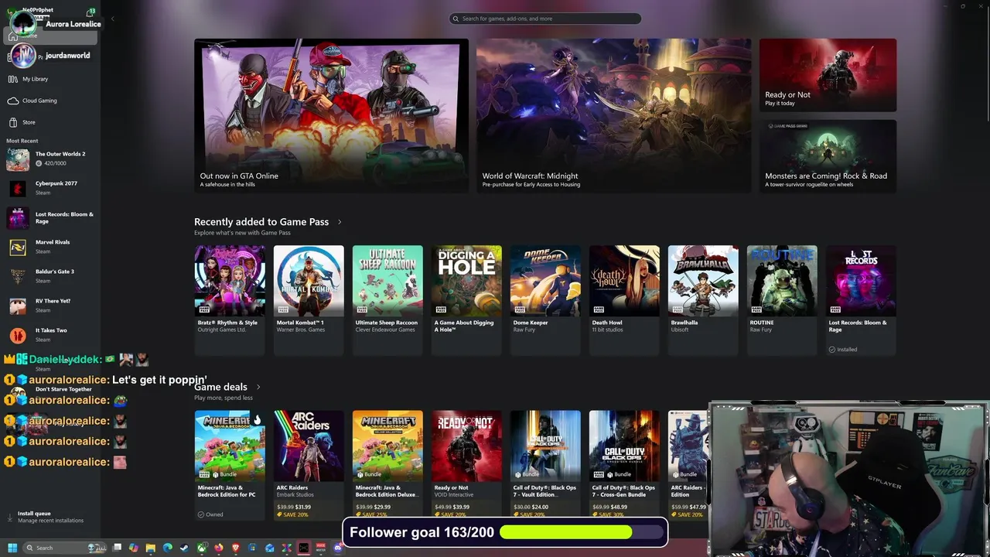Open the Death Howl game card
The image size is (990, 557).
624,300
